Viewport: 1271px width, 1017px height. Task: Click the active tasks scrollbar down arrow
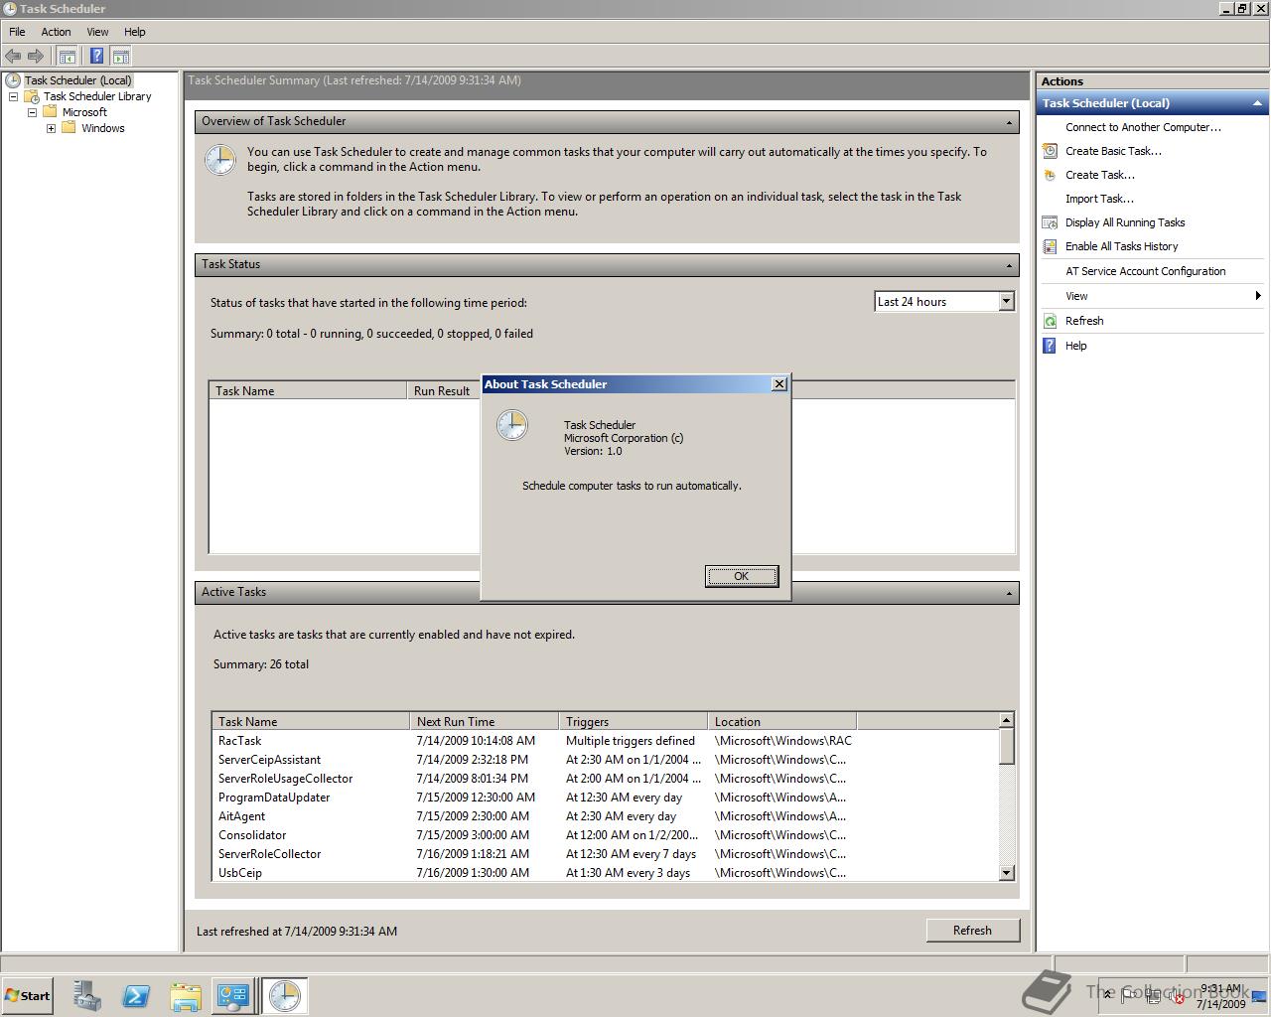coord(1006,873)
